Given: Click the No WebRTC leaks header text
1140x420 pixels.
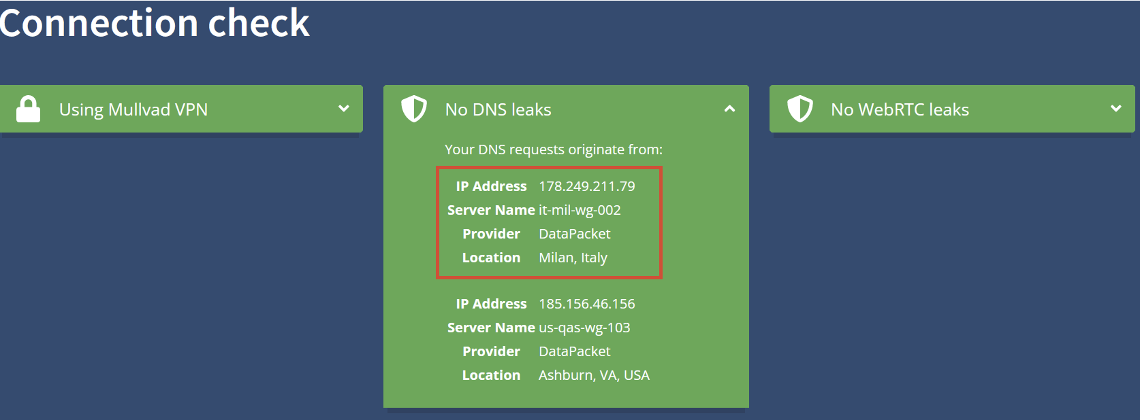Looking at the screenshot, I should click(x=900, y=110).
